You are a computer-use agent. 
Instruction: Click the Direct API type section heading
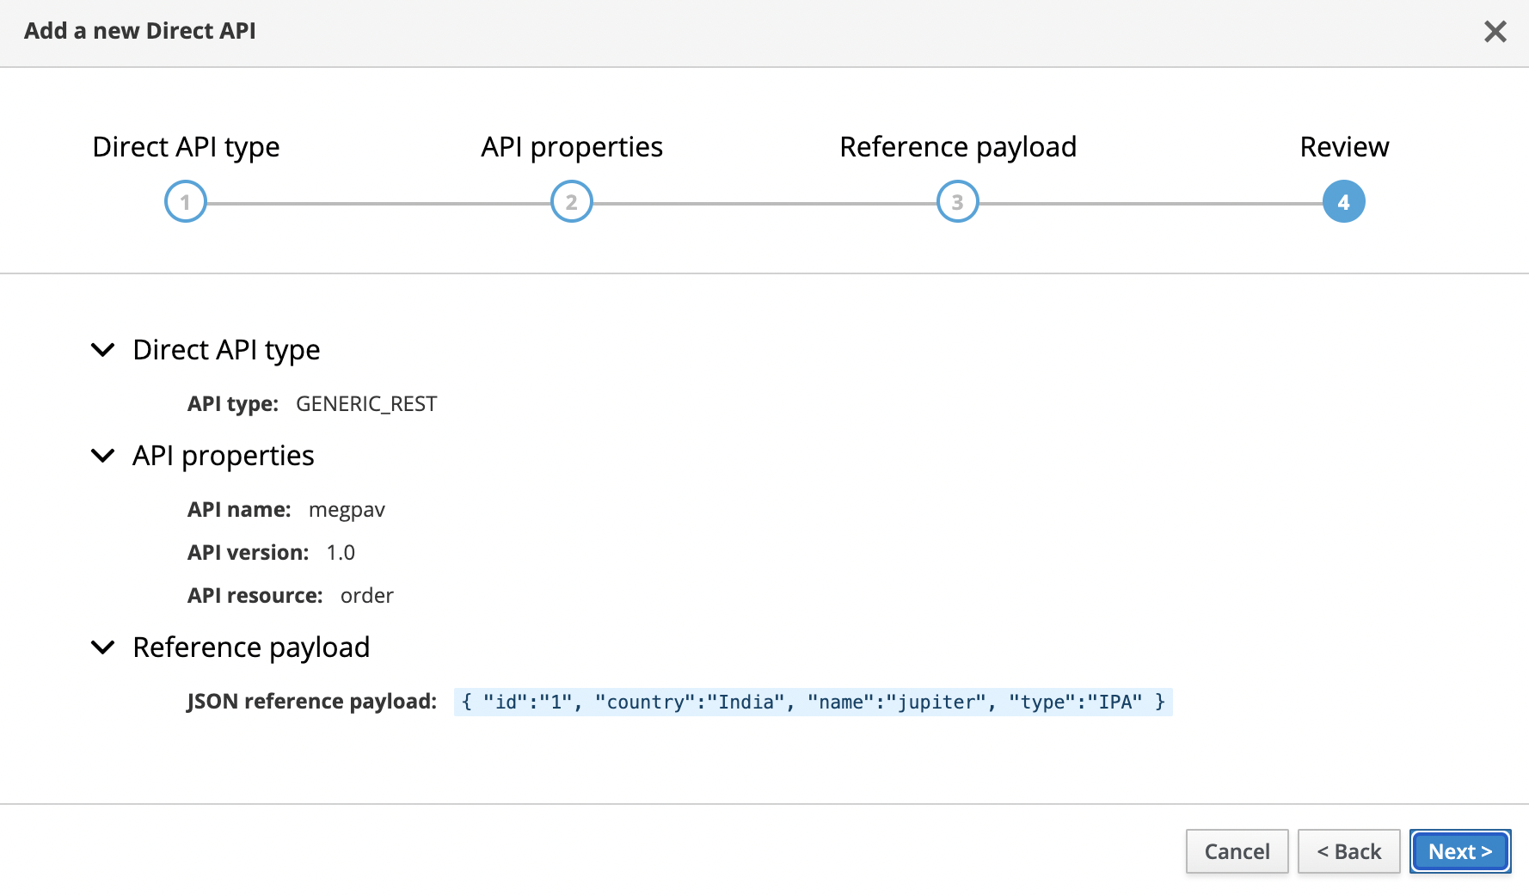coord(226,350)
